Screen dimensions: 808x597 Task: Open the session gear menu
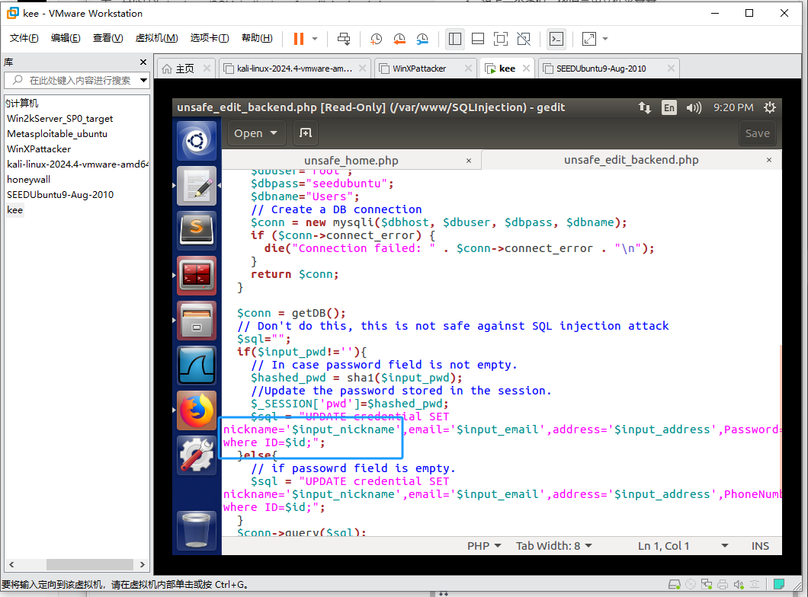point(769,107)
